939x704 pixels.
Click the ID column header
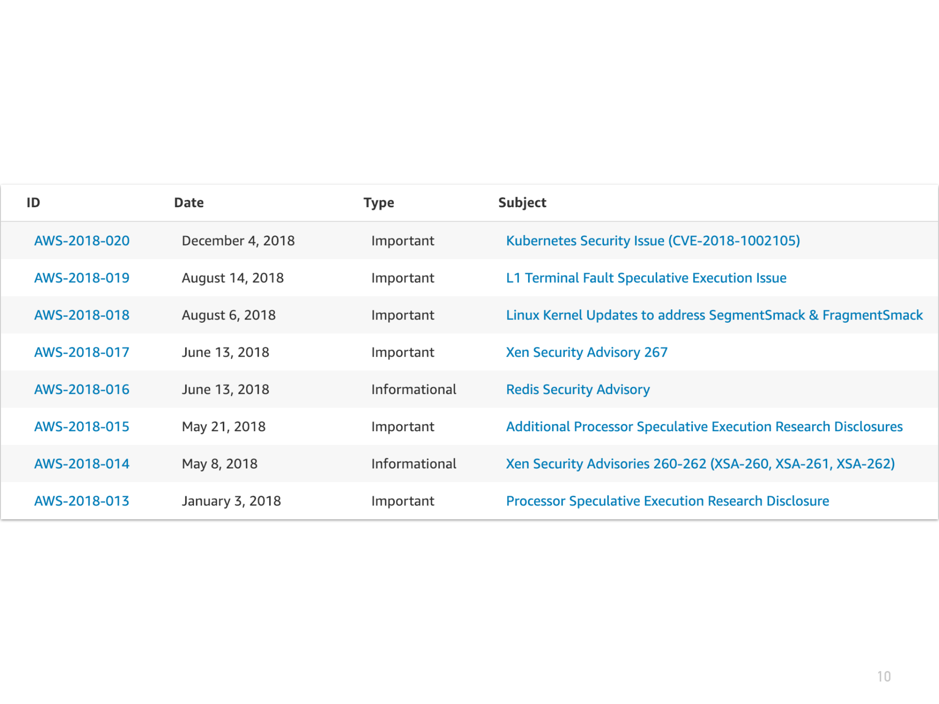tap(33, 202)
